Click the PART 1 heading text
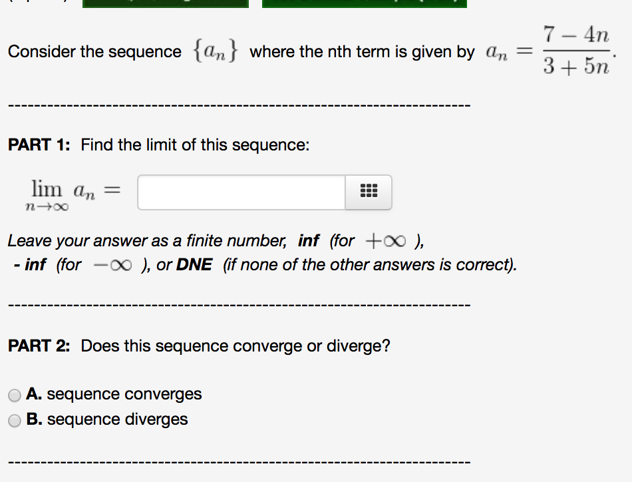Image resolution: width=632 pixels, height=482 pixels. coord(37,144)
